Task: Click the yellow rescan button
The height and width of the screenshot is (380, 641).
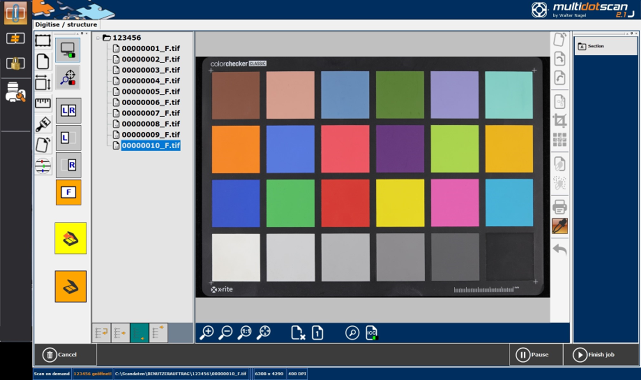Action: tap(70, 238)
